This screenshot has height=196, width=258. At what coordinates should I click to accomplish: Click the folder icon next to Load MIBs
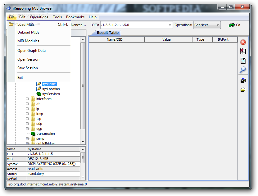pos(11,24)
